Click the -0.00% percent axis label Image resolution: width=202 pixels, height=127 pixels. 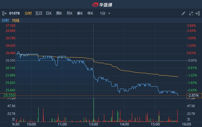pos(192,60)
